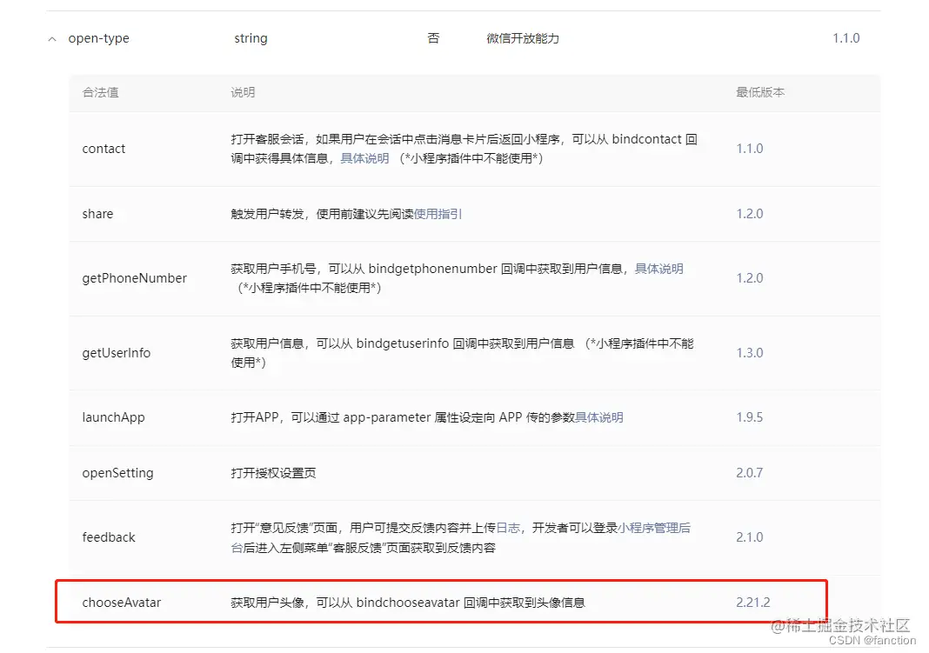Viewport: 929px width, 653px height.
Task: Select the 'openSetting' value cell
Action: [118, 473]
